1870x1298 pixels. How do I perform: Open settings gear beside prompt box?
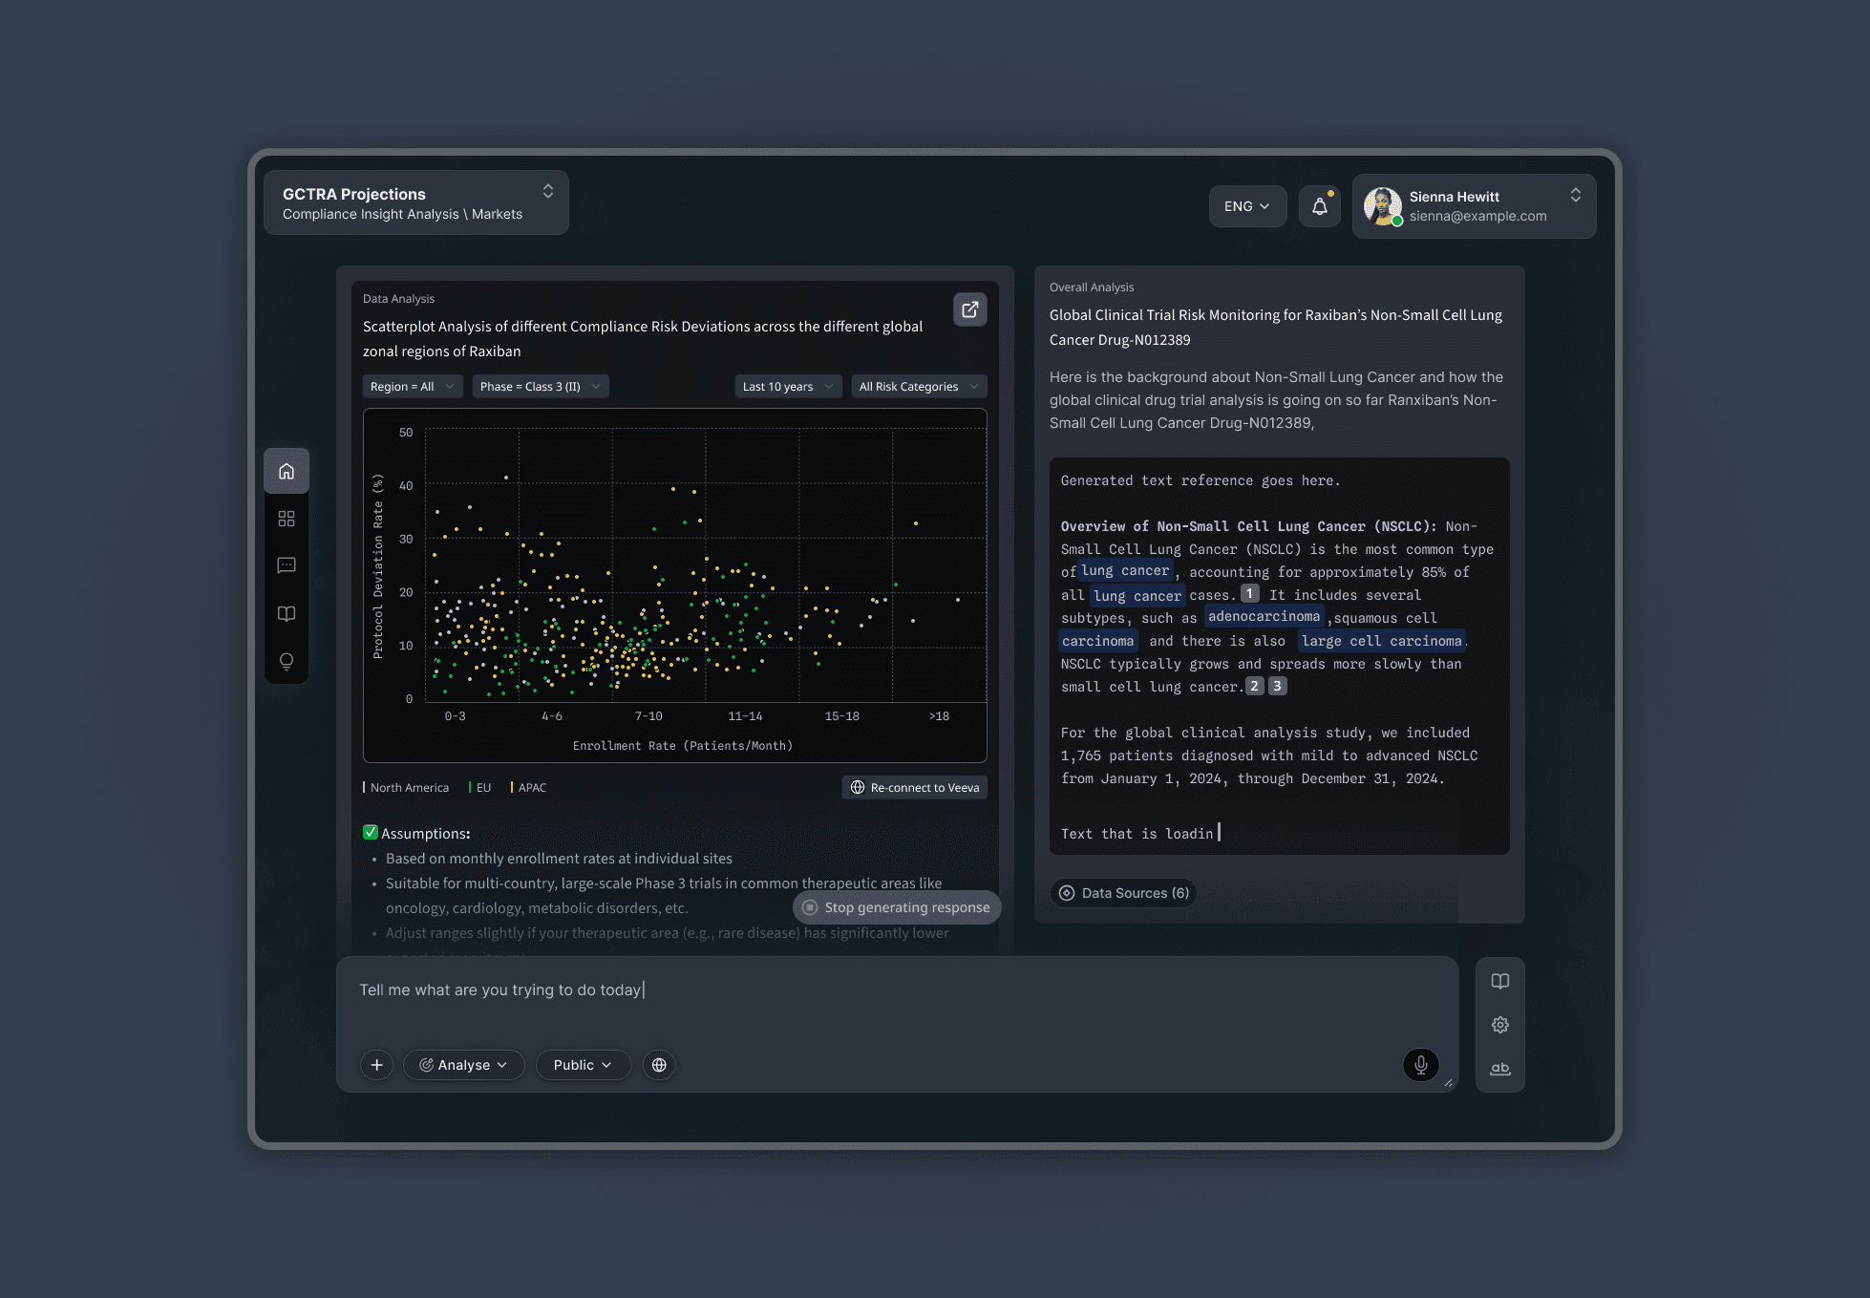pos(1500,1025)
